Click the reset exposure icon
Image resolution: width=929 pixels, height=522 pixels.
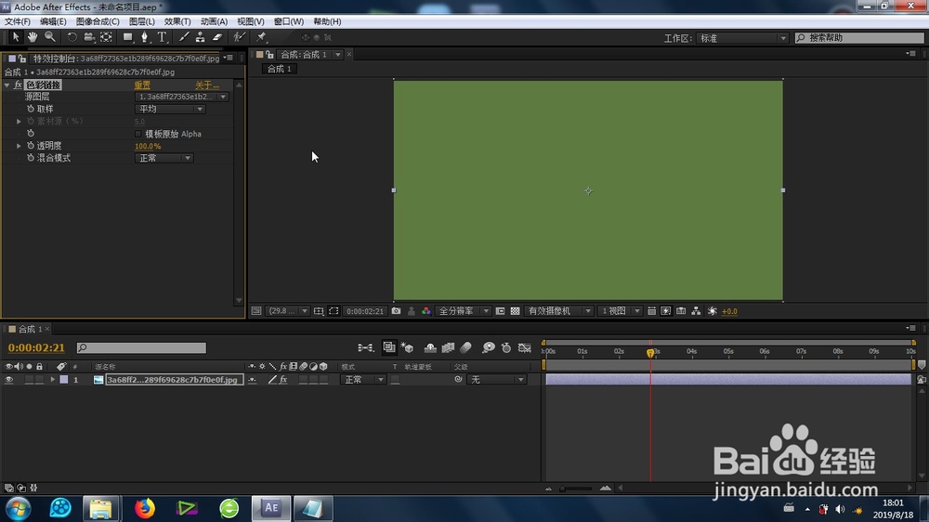(713, 311)
